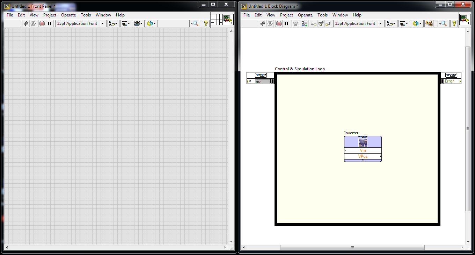Toggle Retain Wire Values
This screenshot has height=255, width=475.
[304, 23]
